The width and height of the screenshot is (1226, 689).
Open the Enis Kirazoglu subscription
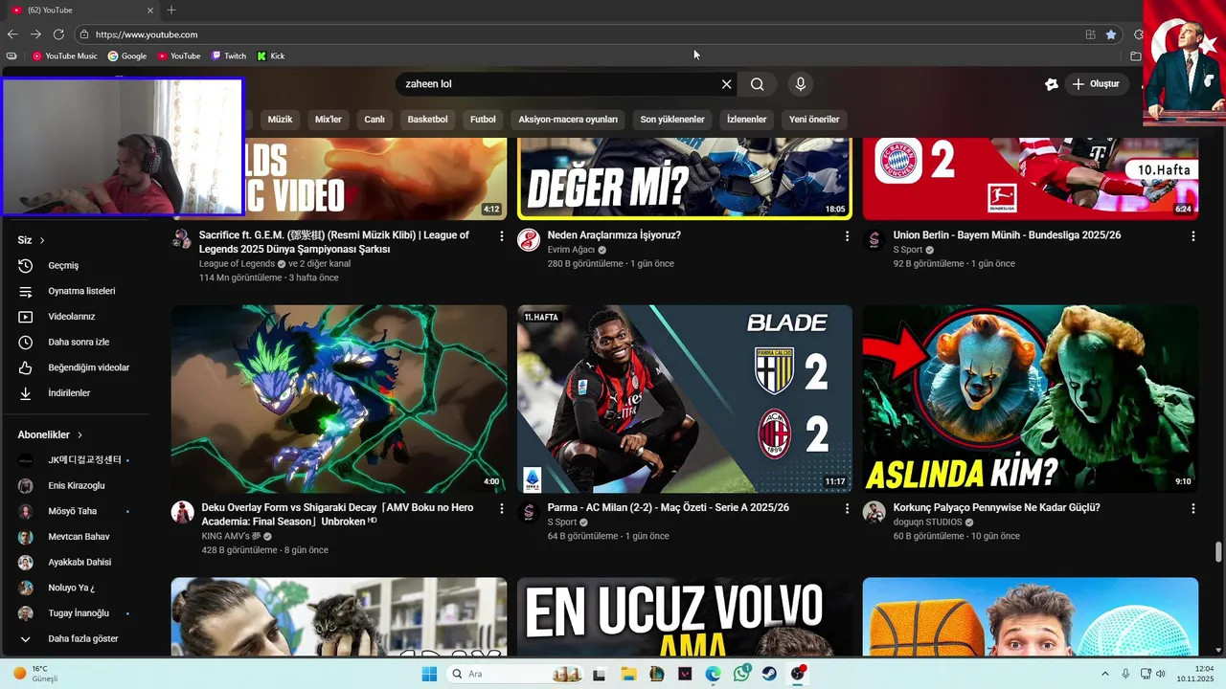(x=75, y=486)
